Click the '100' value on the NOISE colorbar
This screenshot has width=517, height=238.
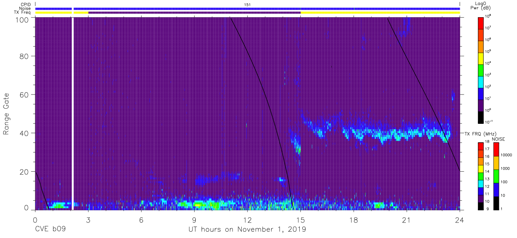coord(504,182)
